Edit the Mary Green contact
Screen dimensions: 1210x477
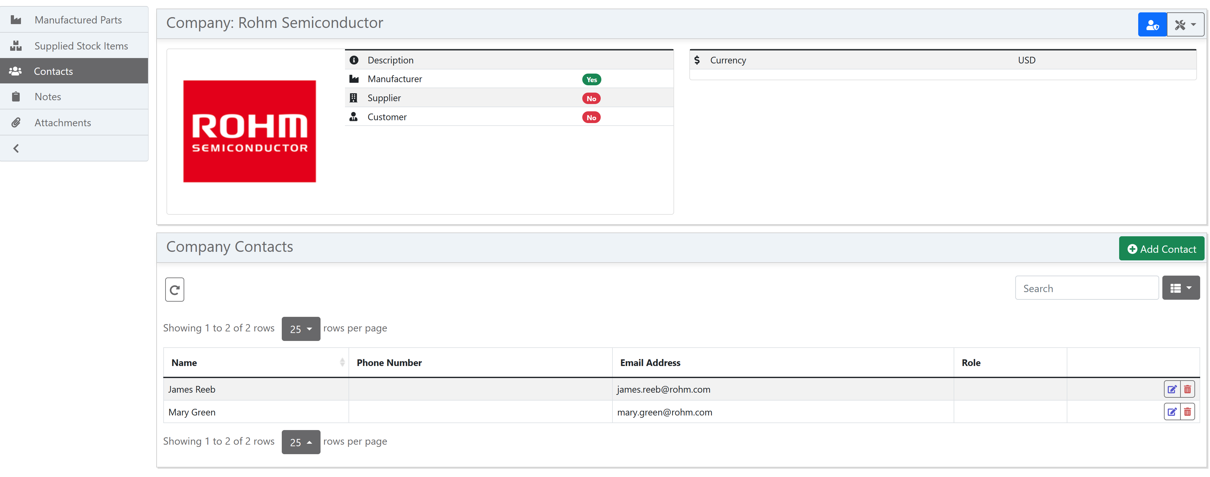click(1172, 412)
